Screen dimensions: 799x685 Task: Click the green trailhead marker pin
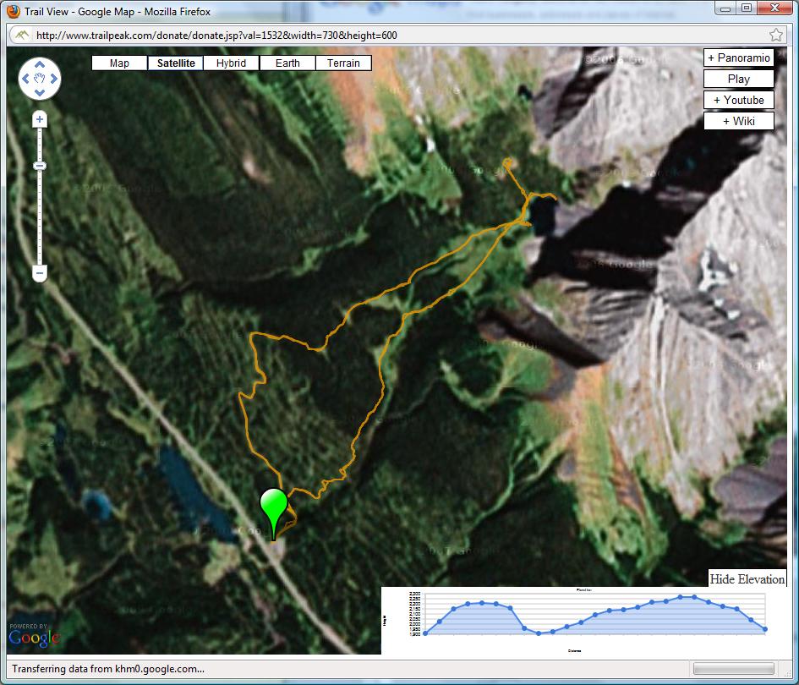tap(273, 507)
